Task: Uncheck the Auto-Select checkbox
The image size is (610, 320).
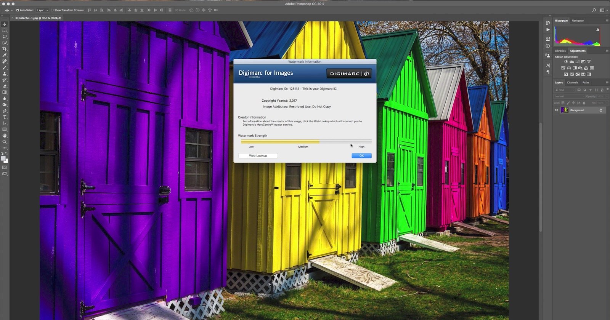Action: (18, 10)
